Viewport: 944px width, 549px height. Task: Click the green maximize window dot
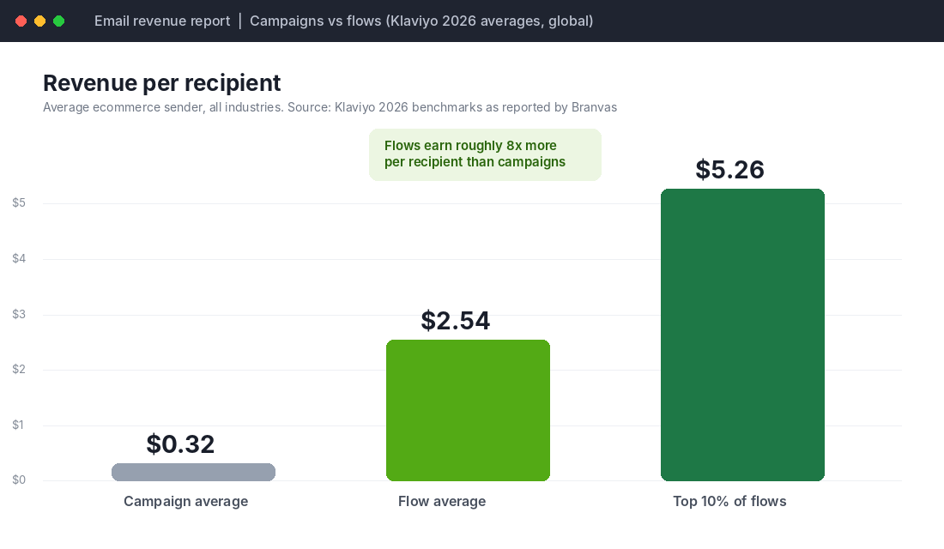[x=59, y=21]
